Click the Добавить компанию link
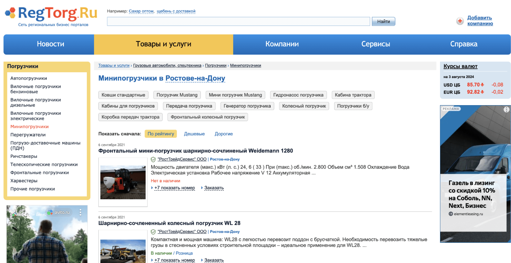 tap(480, 20)
